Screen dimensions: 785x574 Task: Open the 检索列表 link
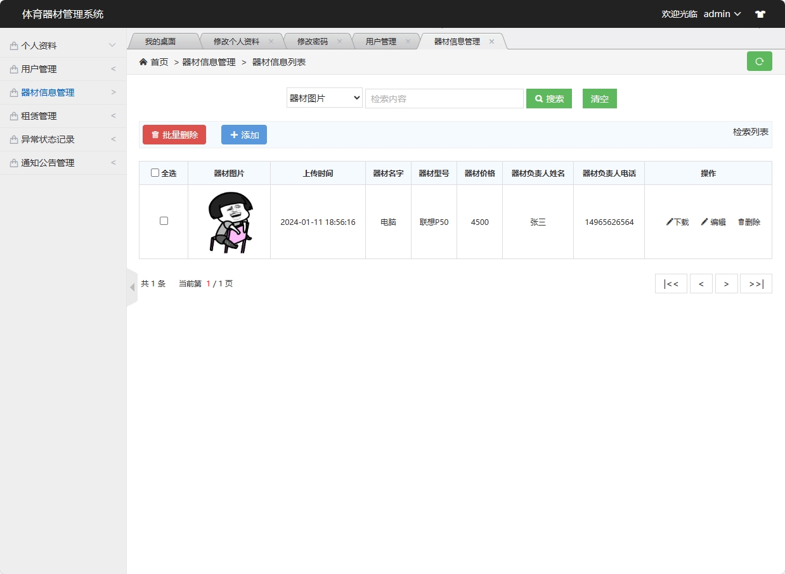pyautogui.click(x=751, y=131)
